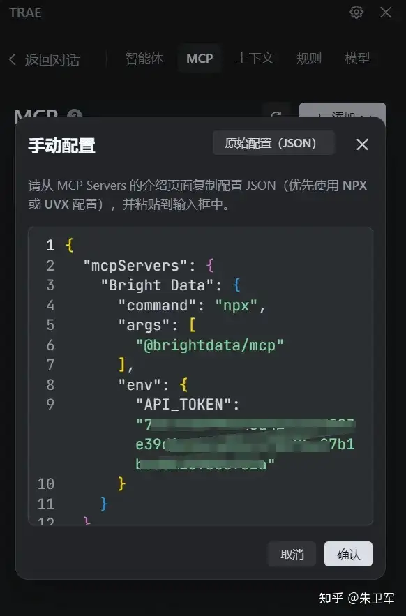Open the 模型 tab
Image resolution: width=406 pixels, height=616 pixels.
[x=357, y=59]
